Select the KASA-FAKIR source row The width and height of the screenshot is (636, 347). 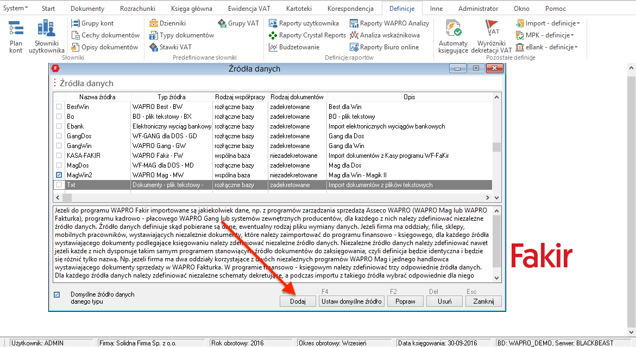[83, 156]
